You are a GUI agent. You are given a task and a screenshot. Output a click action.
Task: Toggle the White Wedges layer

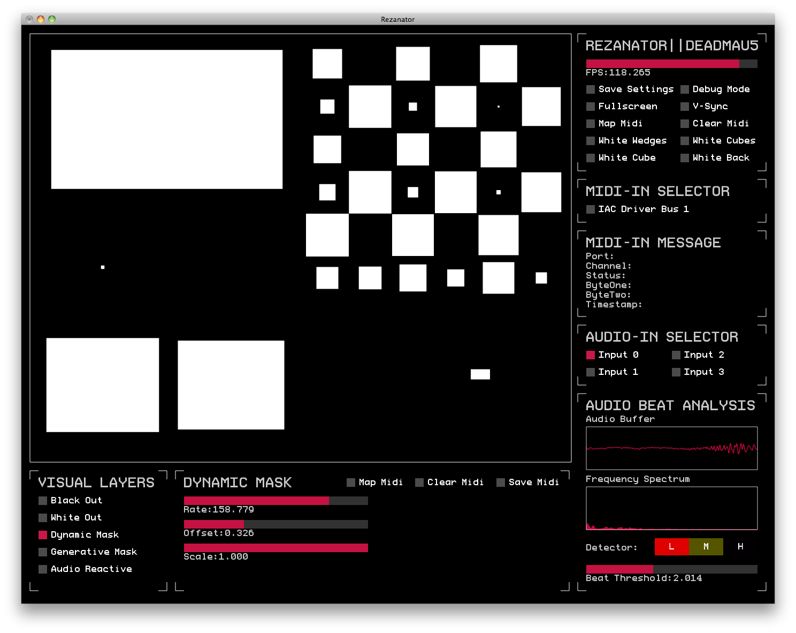point(591,141)
